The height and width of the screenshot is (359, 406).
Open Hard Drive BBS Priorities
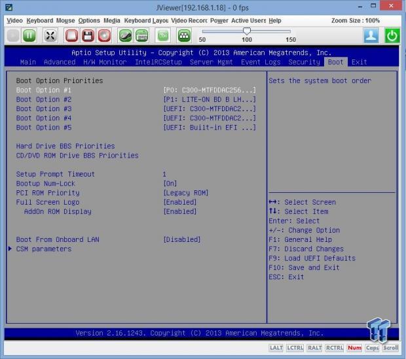[x=65, y=146]
